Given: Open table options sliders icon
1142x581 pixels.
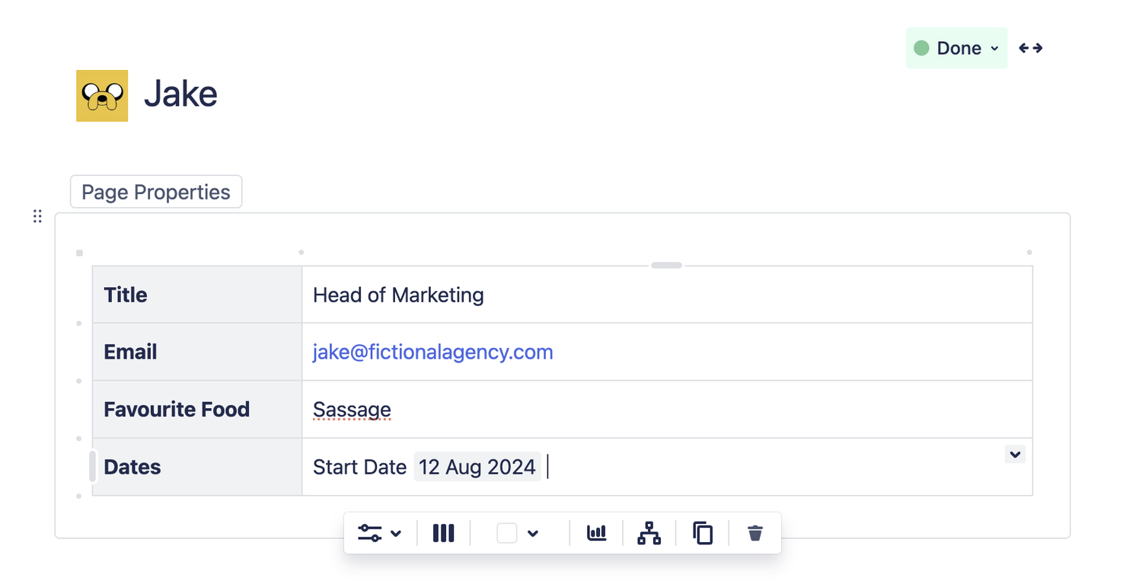Looking at the screenshot, I should coord(370,533).
